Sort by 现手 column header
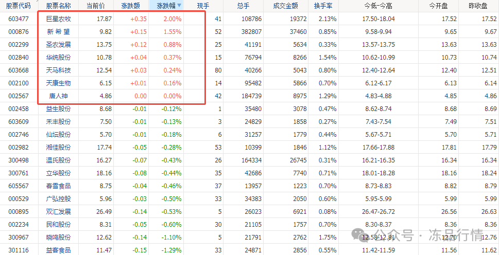The width and height of the screenshot is (499, 255). point(203,6)
